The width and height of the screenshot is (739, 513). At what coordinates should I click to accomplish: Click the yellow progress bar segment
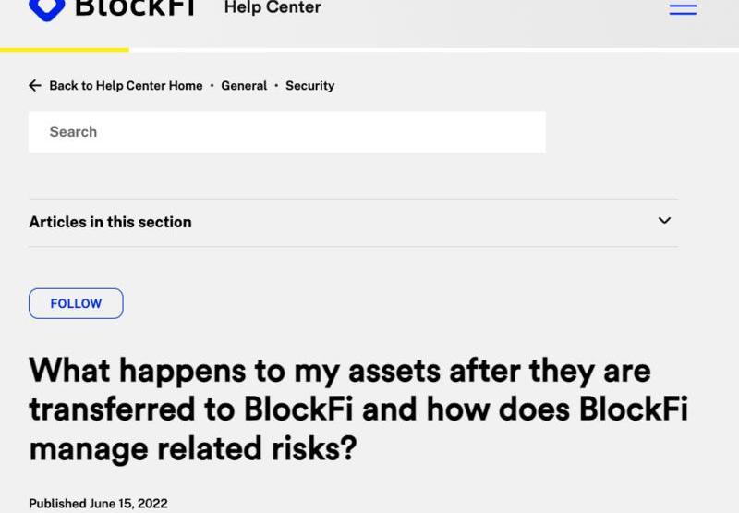coord(65,50)
